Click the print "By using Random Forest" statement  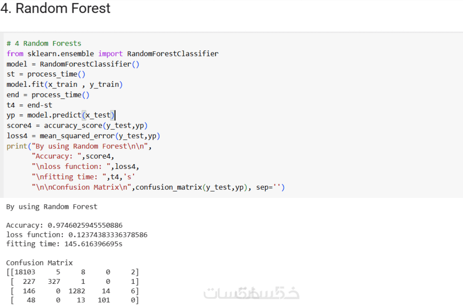click(x=79, y=146)
